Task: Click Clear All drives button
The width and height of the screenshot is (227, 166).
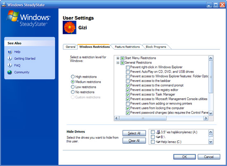Action: 134,141
